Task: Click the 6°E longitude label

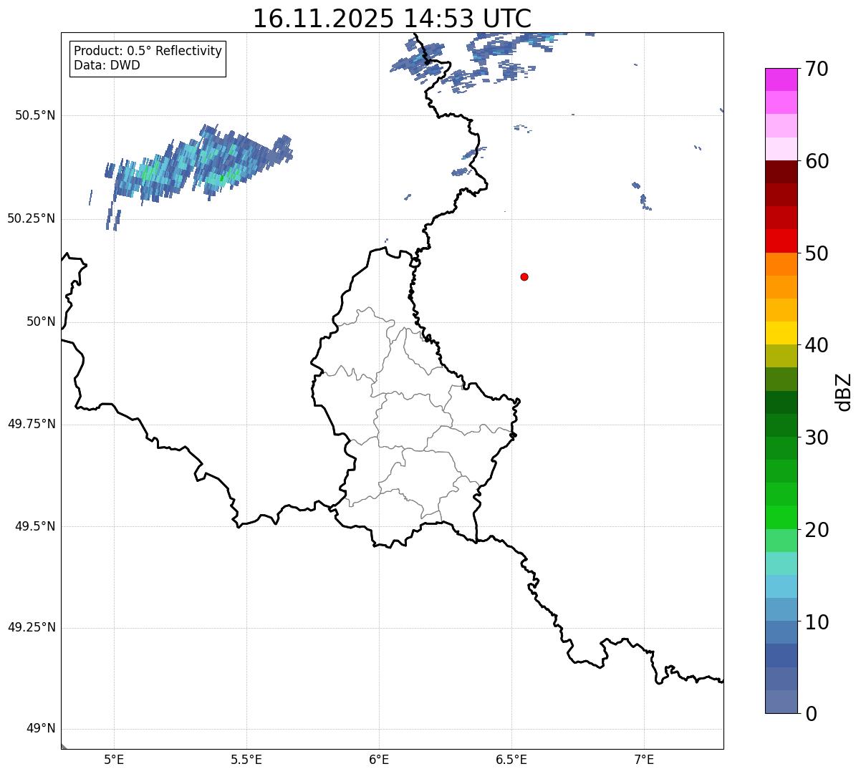Action: coord(379,759)
